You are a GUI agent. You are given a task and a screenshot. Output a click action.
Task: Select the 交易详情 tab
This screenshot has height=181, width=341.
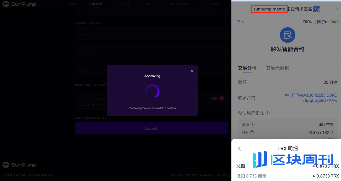pyautogui.click(x=247, y=68)
